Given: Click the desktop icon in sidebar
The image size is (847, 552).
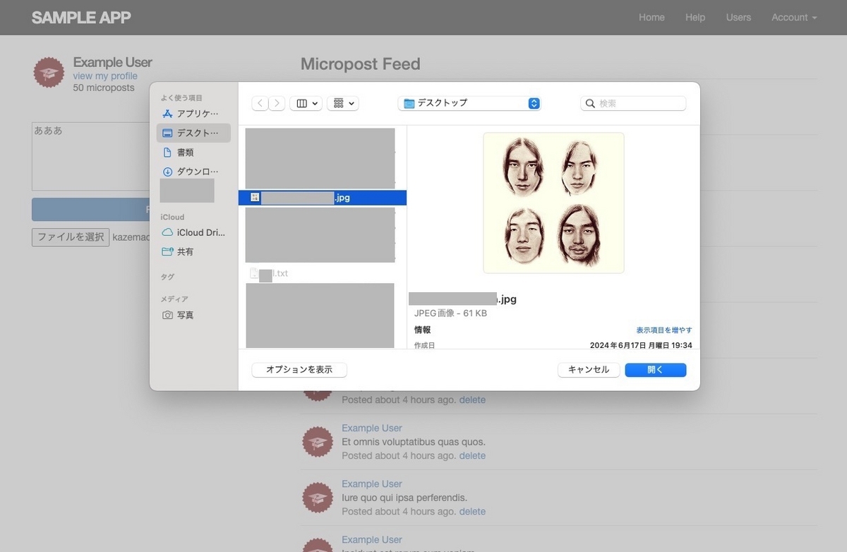Looking at the screenshot, I should pyautogui.click(x=167, y=133).
